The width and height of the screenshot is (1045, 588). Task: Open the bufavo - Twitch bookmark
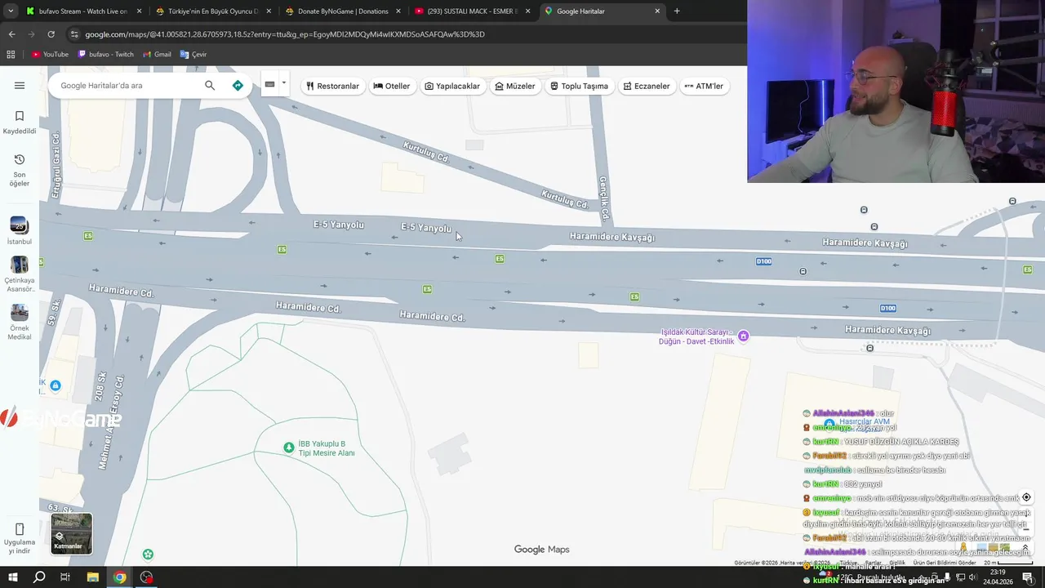point(106,55)
